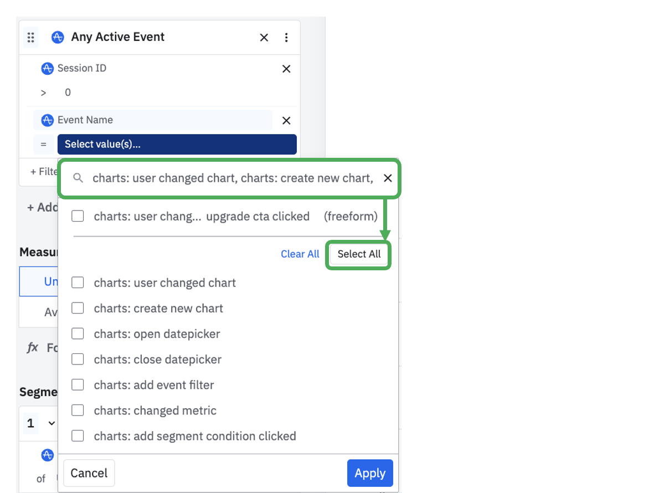Screen dimensions: 659x493
Task: Remove the Any Active Event block
Action: (x=264, y=37)
